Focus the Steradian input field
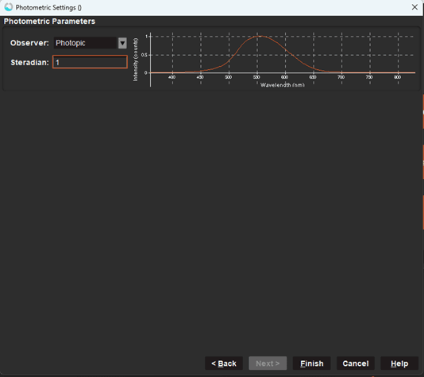 coord(90,62)
